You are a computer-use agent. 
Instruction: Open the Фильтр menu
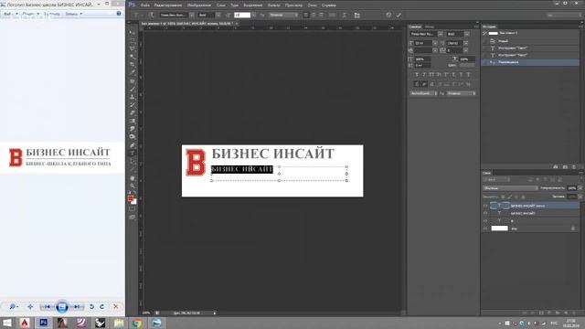pyautogui.click(x=274, y=5)
